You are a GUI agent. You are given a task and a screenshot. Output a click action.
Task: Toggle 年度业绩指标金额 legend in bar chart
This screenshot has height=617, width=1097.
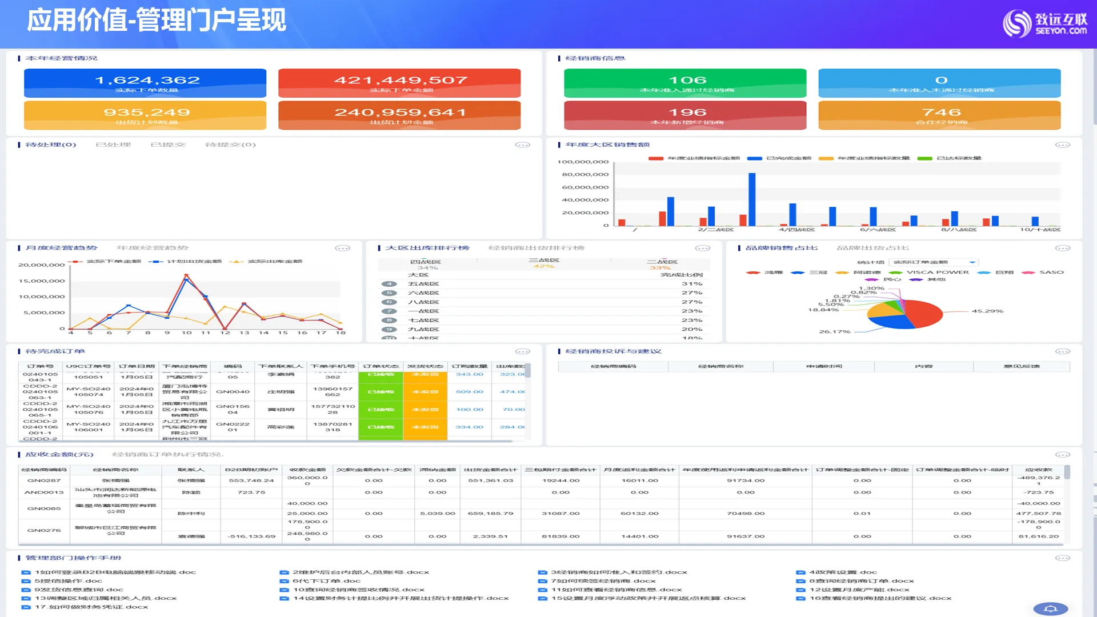tap(694, 158)
